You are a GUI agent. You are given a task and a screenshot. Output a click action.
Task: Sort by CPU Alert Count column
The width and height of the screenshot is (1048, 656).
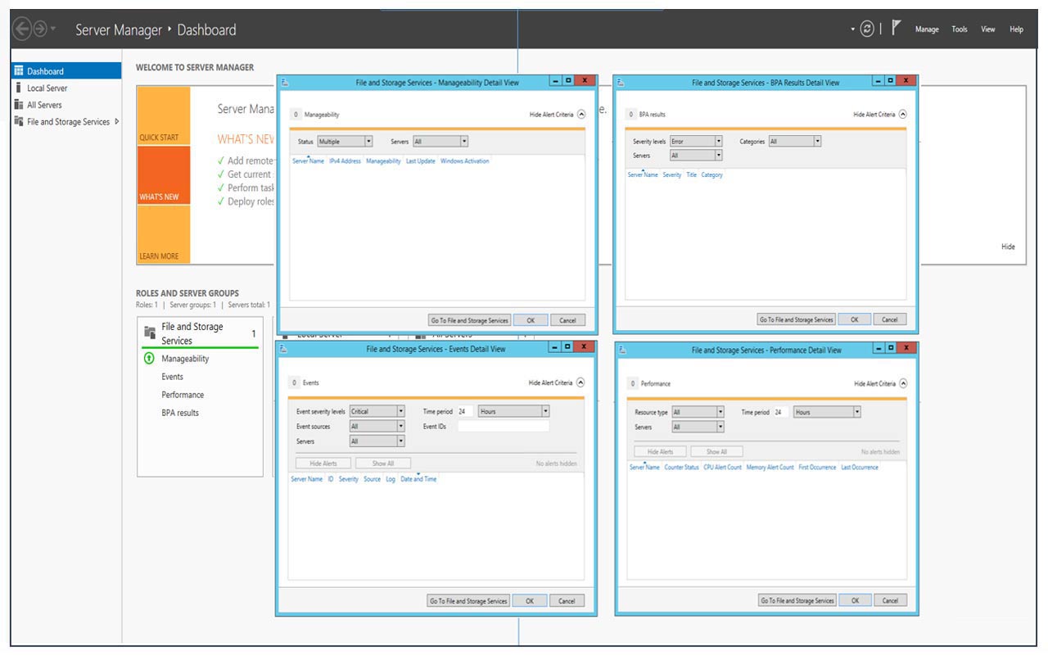coord(722,468)
